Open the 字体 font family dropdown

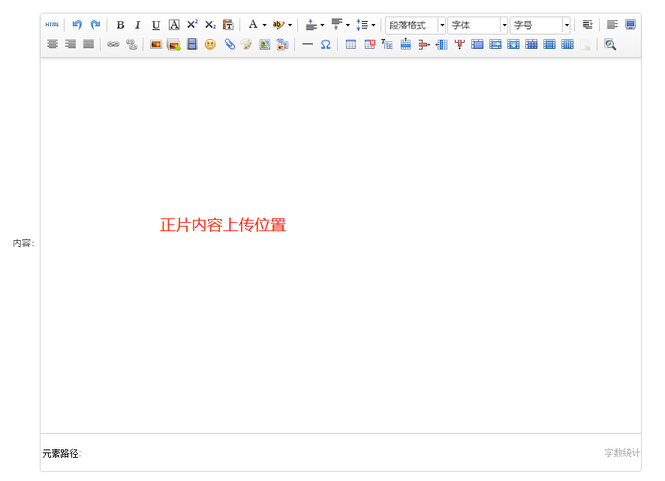pyautogui.click(x=477, y=25)
